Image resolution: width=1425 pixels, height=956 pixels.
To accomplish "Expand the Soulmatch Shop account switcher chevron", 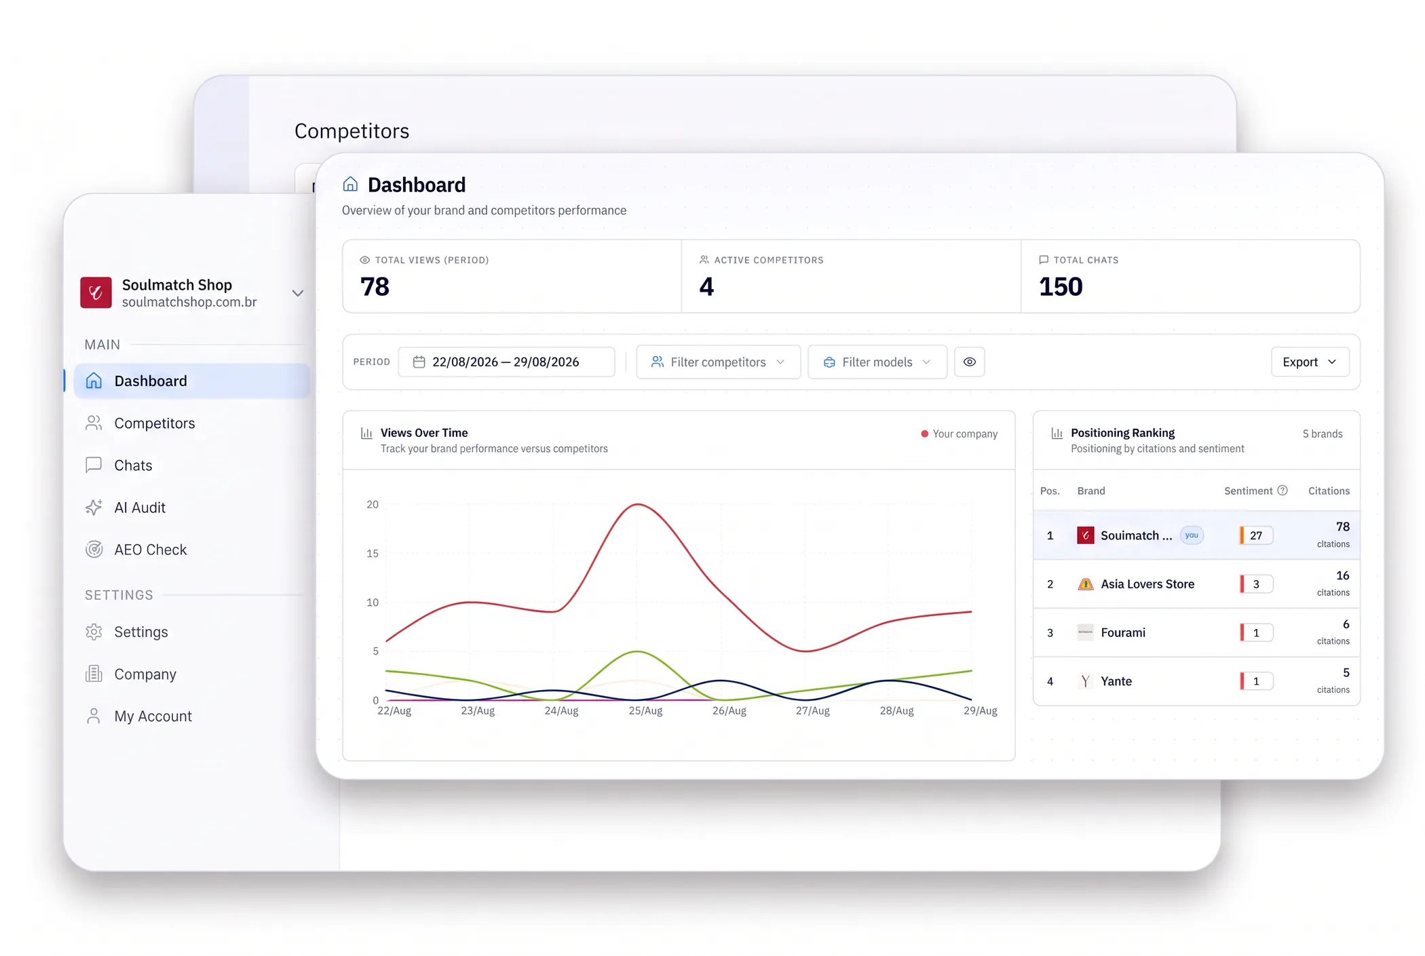I will [297, 293].
